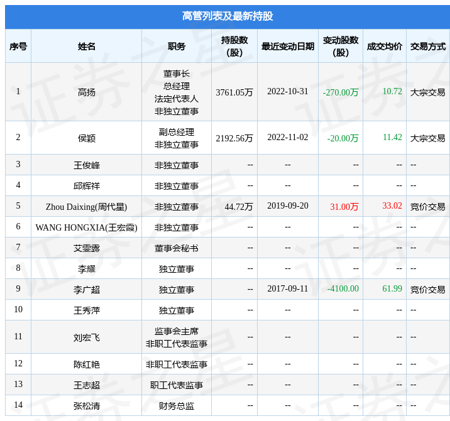This screenshot has height=421, width=450.
Task: Click the 序号 column header
Action: coord(18,46)
